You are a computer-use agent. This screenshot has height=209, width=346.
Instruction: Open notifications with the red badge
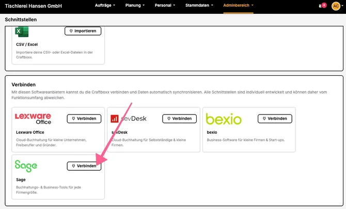(323, 5)
